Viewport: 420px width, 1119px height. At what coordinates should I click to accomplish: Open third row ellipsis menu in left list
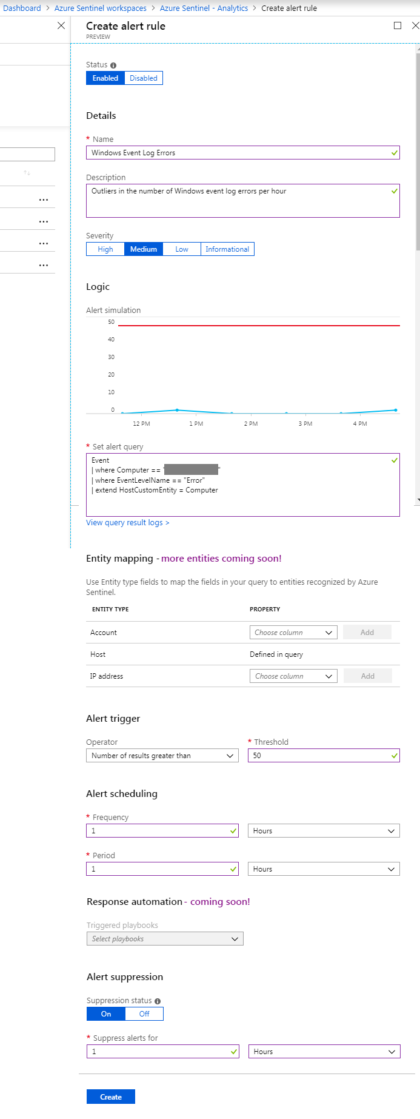(44, 243)
